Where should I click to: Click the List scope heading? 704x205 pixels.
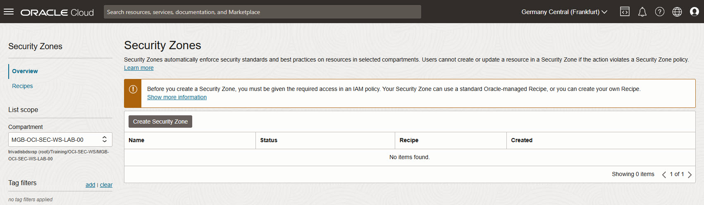coord(23,110)
